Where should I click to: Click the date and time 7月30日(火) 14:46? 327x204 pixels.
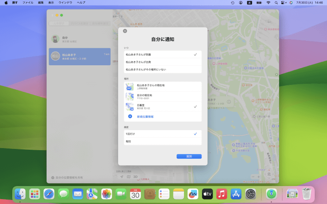pos(309,3)
